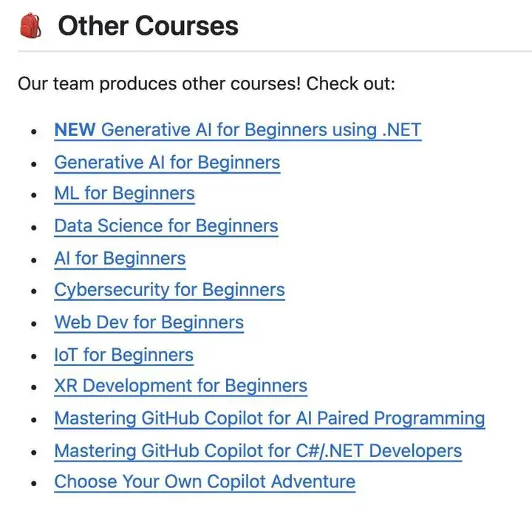Screen dimensions: 532x508
Task: Click the bullet before Choose Your Own Copilot Adventure
Action: click(33, 483)
